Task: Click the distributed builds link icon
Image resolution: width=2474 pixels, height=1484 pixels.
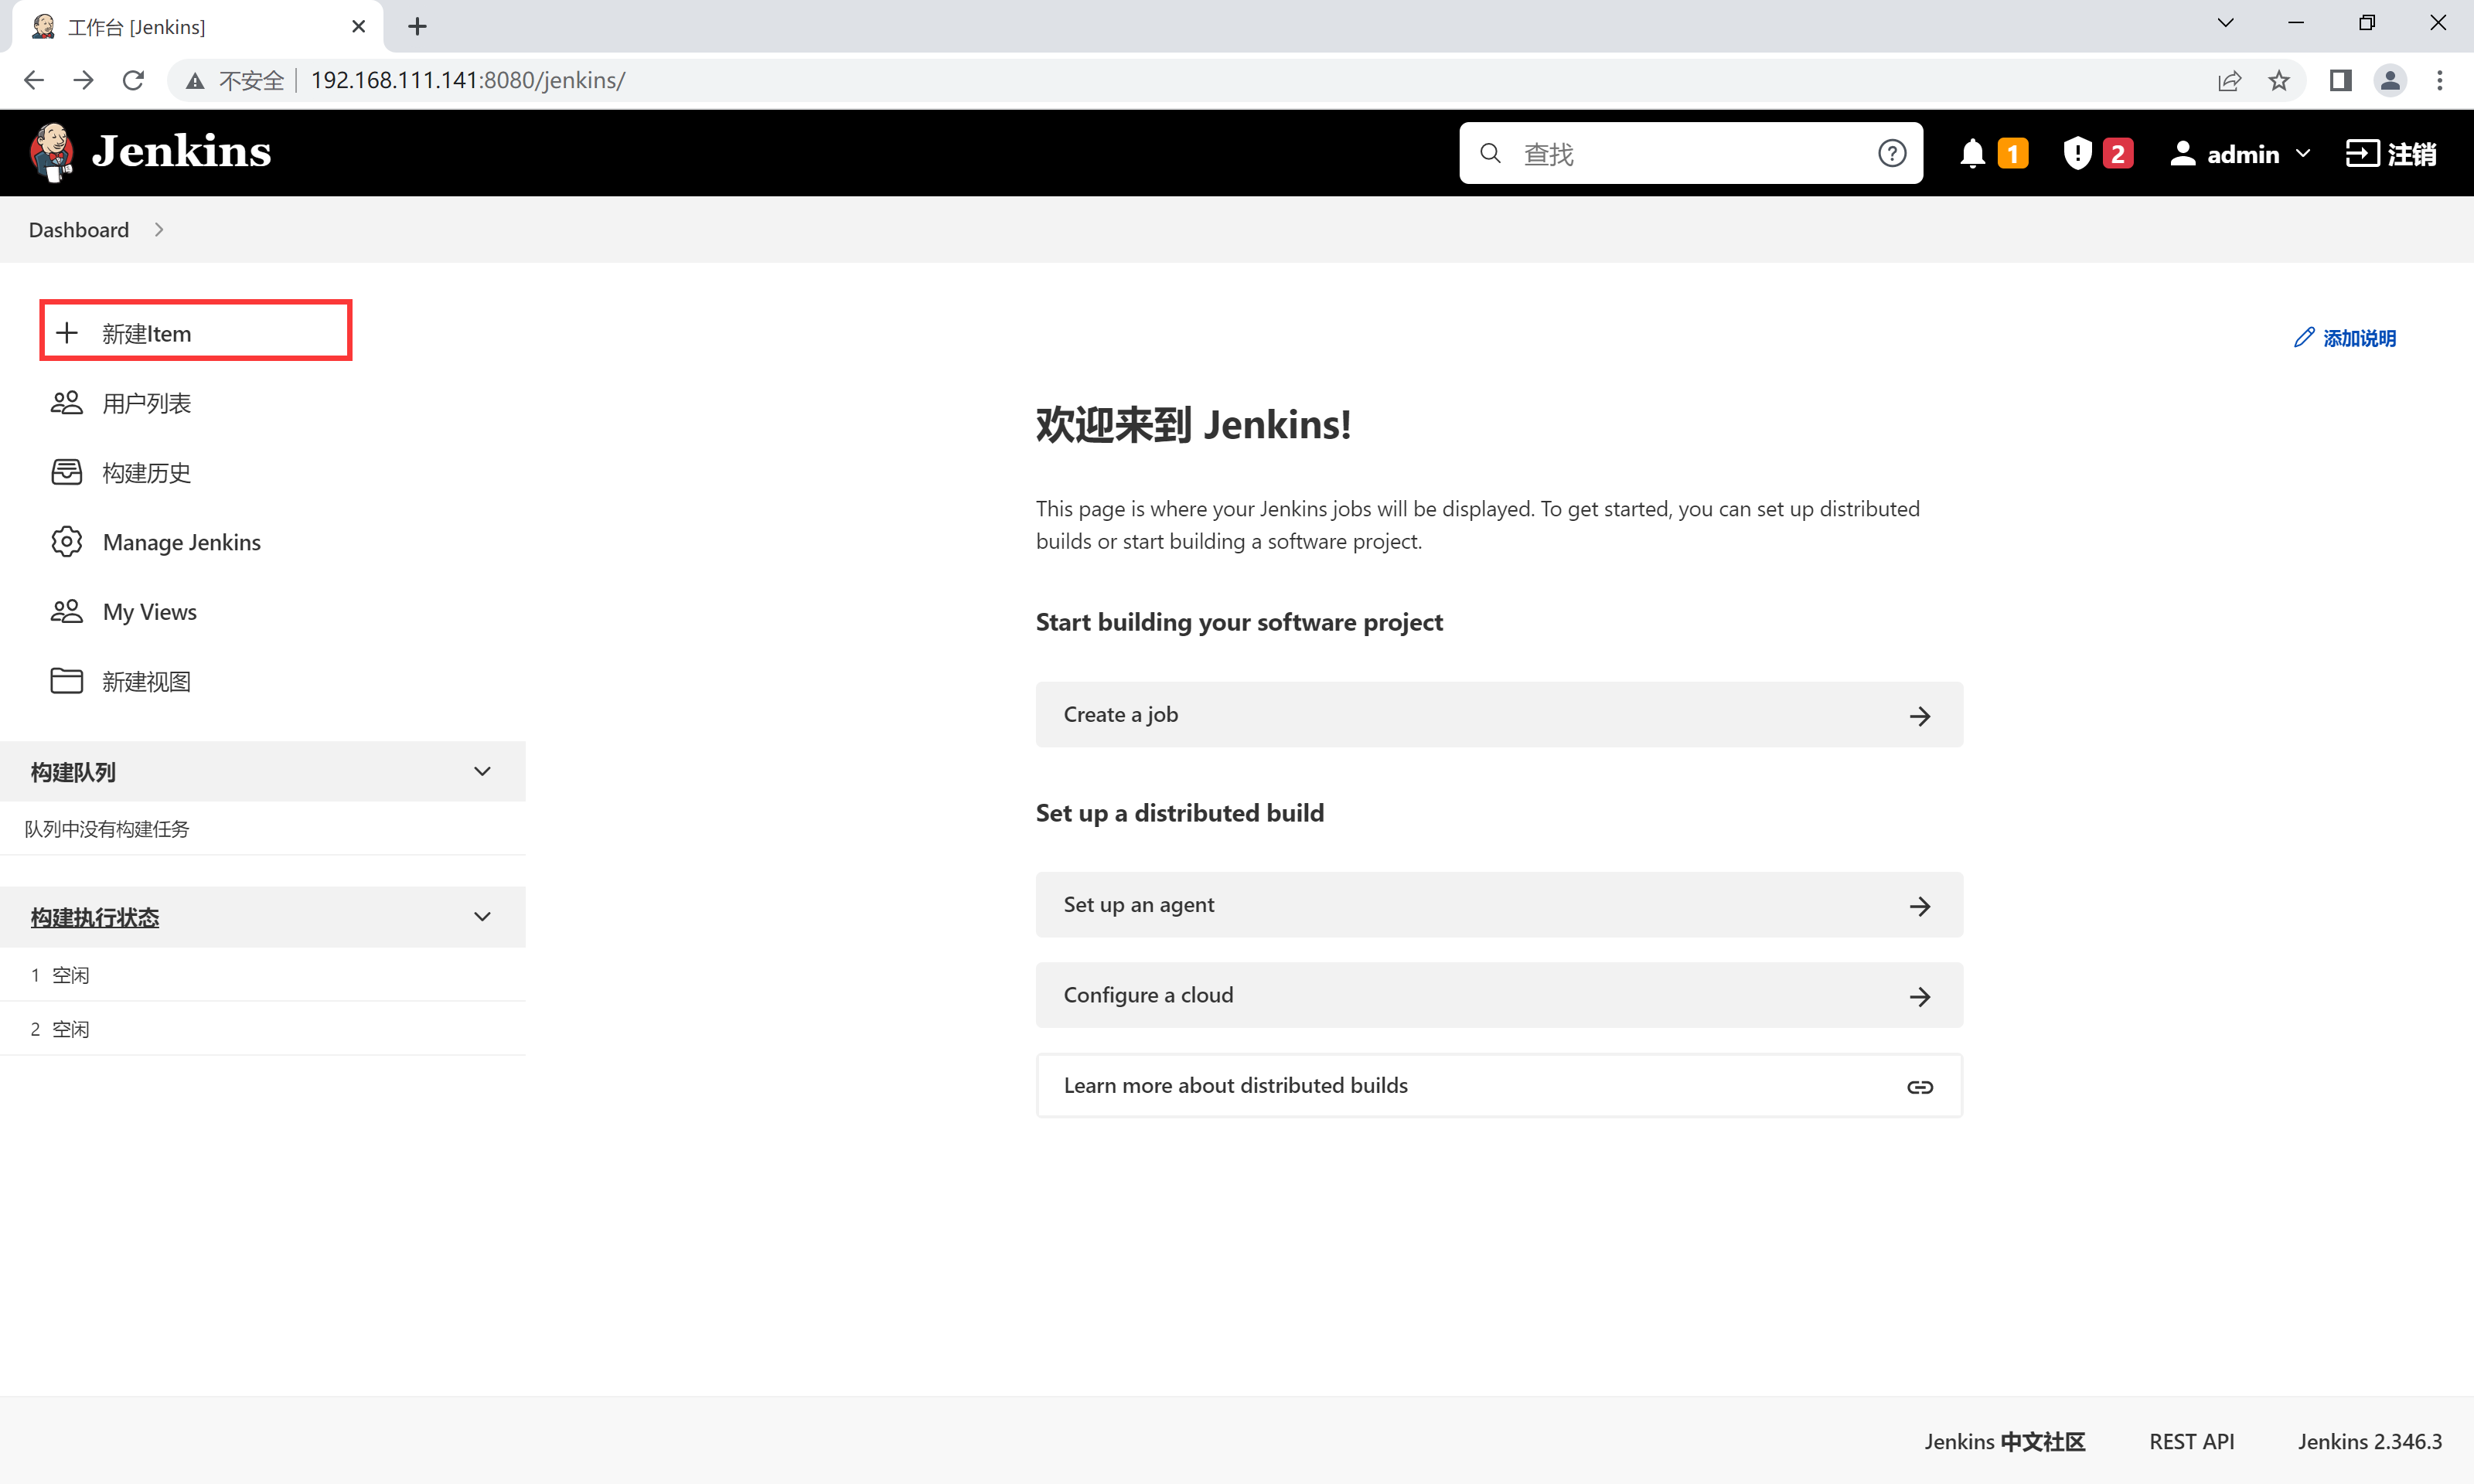Action: pos(1919,1086)
